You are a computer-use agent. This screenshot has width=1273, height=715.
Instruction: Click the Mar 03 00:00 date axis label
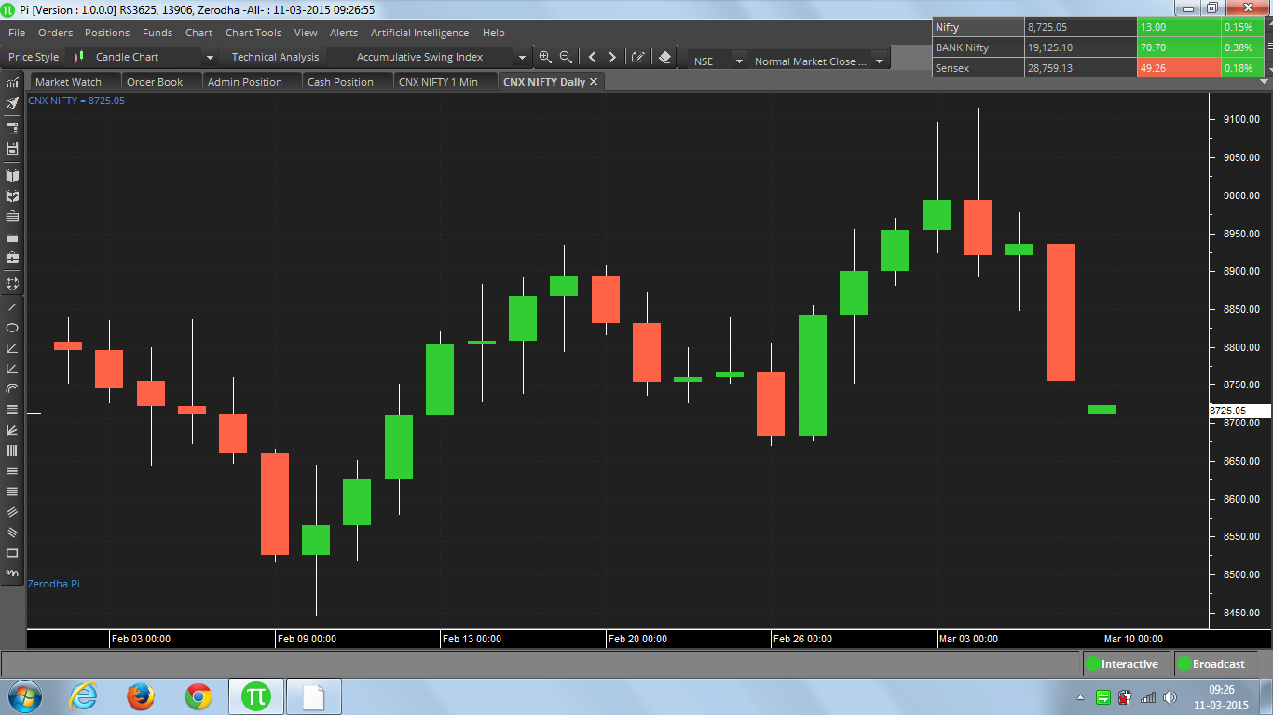[x=968, y=639]
